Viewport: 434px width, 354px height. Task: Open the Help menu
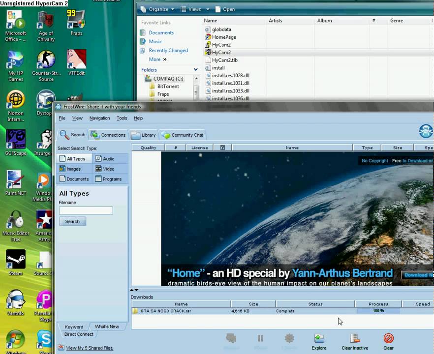point(138,118)
